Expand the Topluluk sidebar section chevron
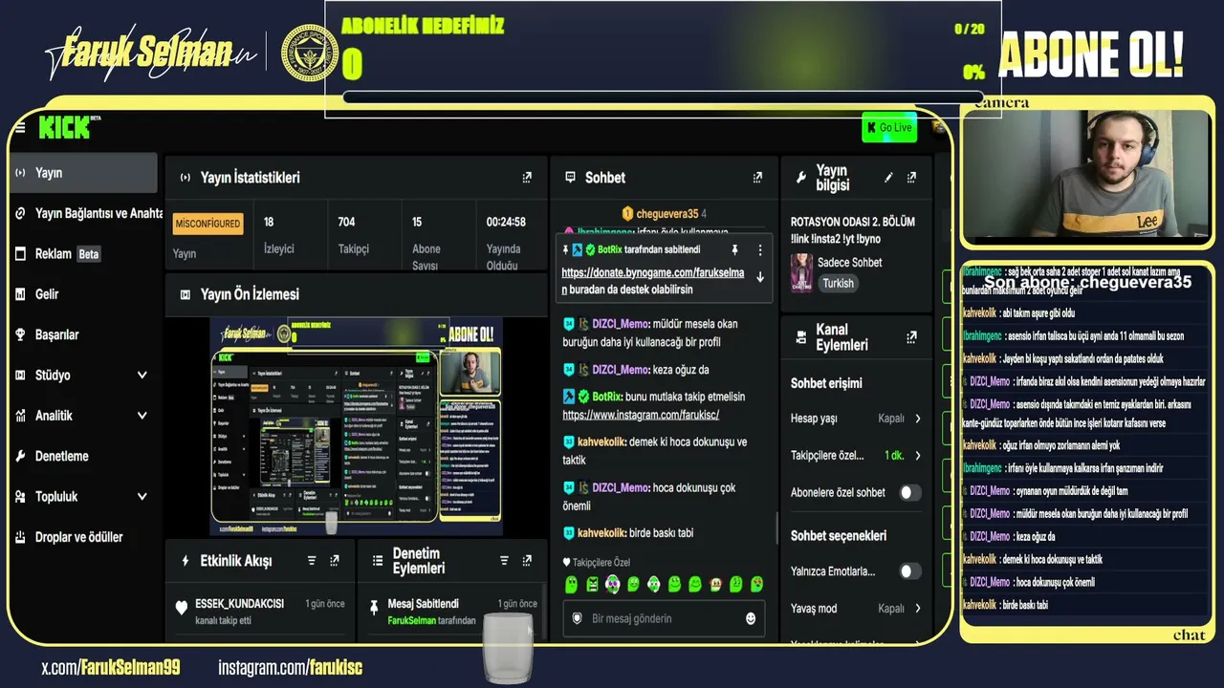Screen dimensions: 1224x688 (142, 497)
